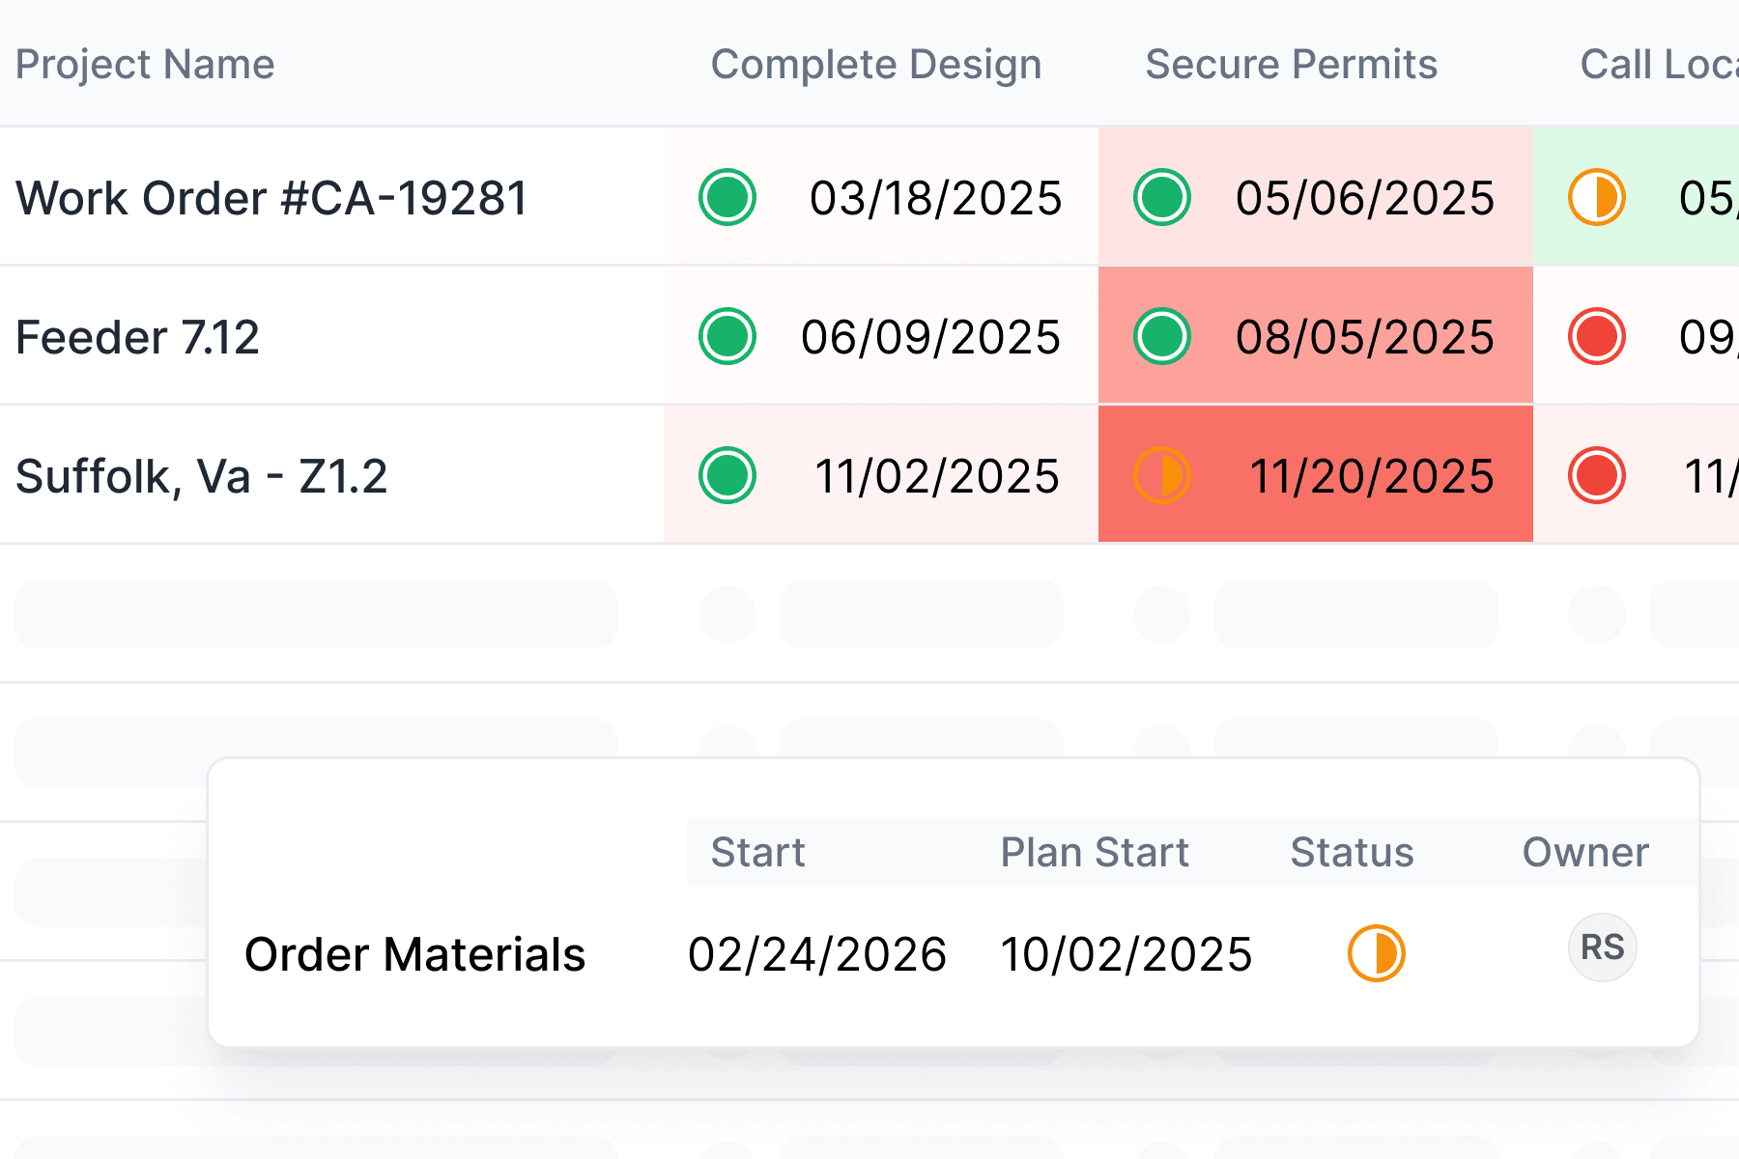
Task: Select the Order Materials Start date 02/24/2026
Action: pyautogui.click(x=817, y=952)
